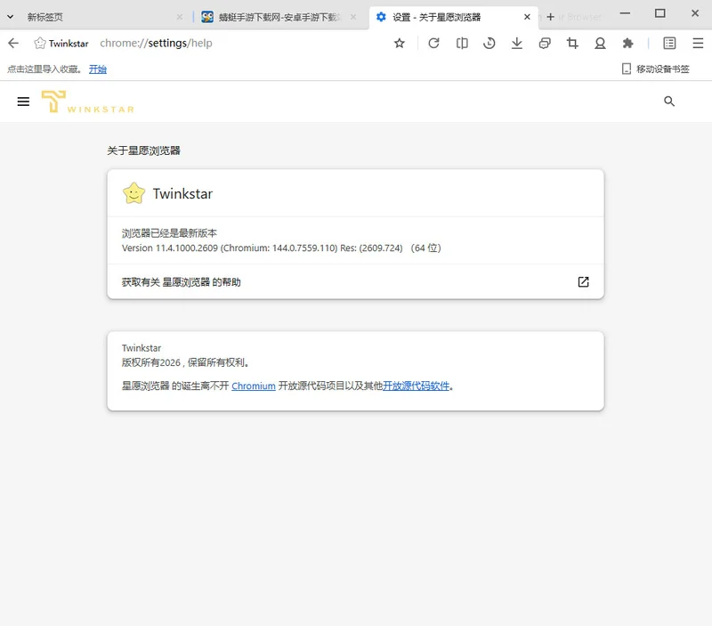
Task: Bookmark this page with star icon
Action: pos(399,43)
